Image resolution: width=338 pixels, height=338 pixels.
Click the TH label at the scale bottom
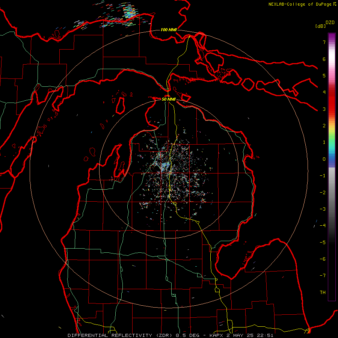pyautogui.click(x=323, y=293)
